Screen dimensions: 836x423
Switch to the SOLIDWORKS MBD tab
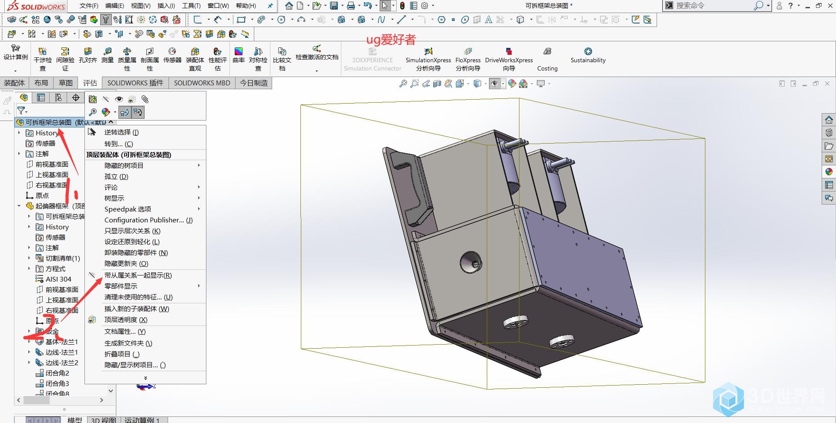coord(202,83)
